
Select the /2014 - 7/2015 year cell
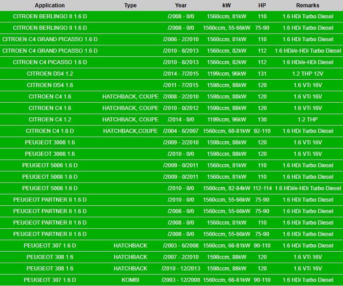point(181,74)
